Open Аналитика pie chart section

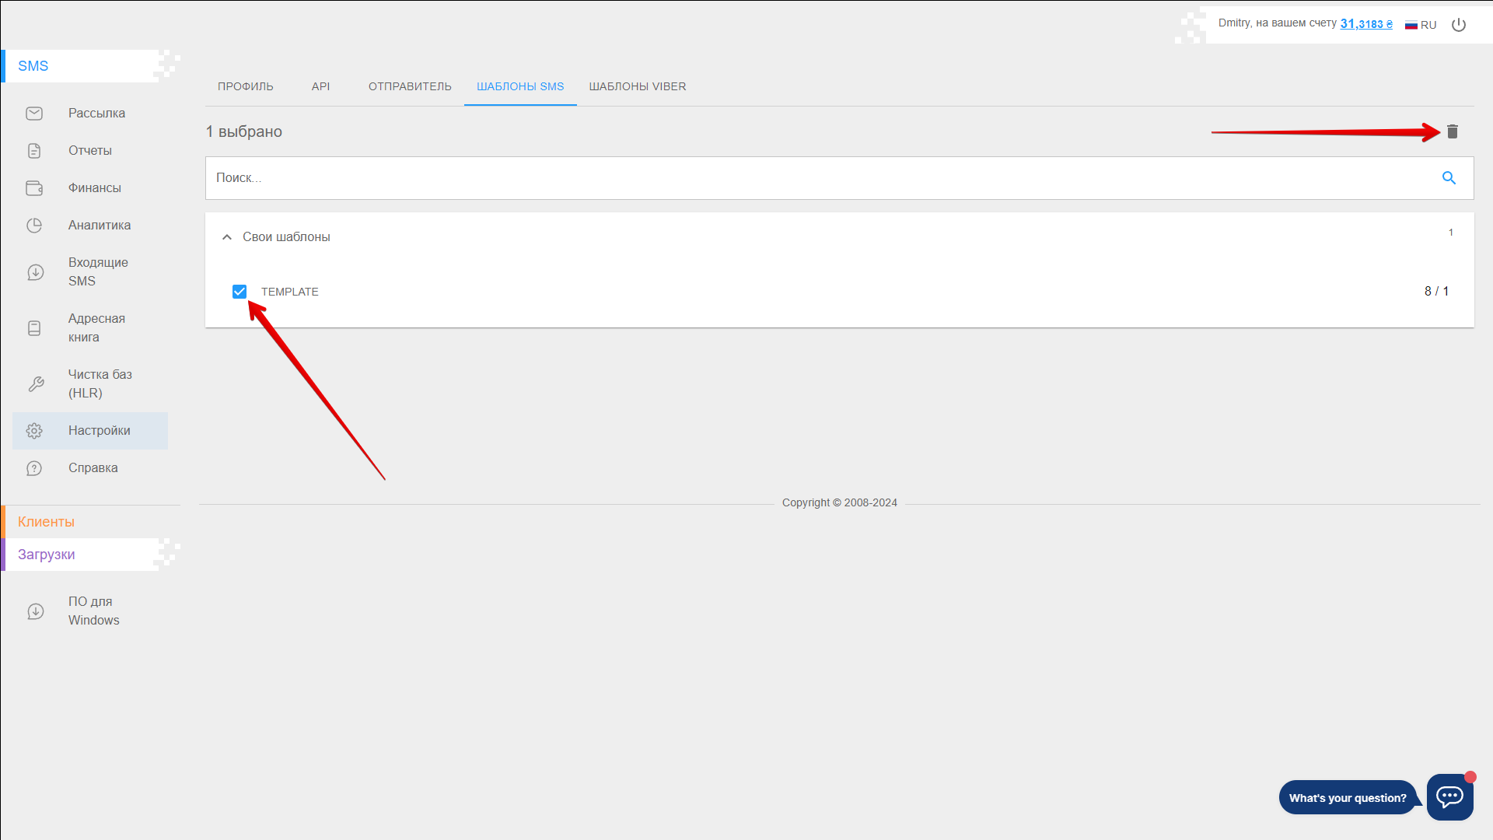[99, 226]
